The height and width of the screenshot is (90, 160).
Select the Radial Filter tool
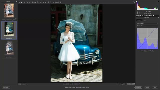(51, 2)
